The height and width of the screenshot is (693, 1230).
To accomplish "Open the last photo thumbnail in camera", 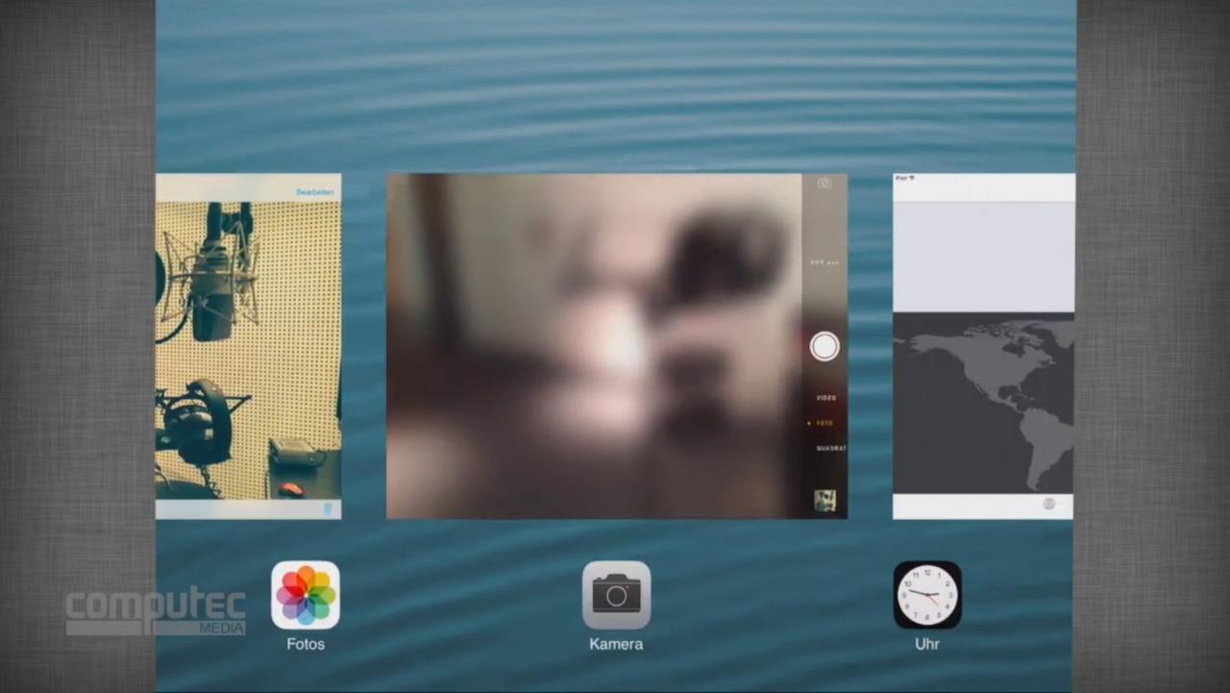I will point(824,501).
